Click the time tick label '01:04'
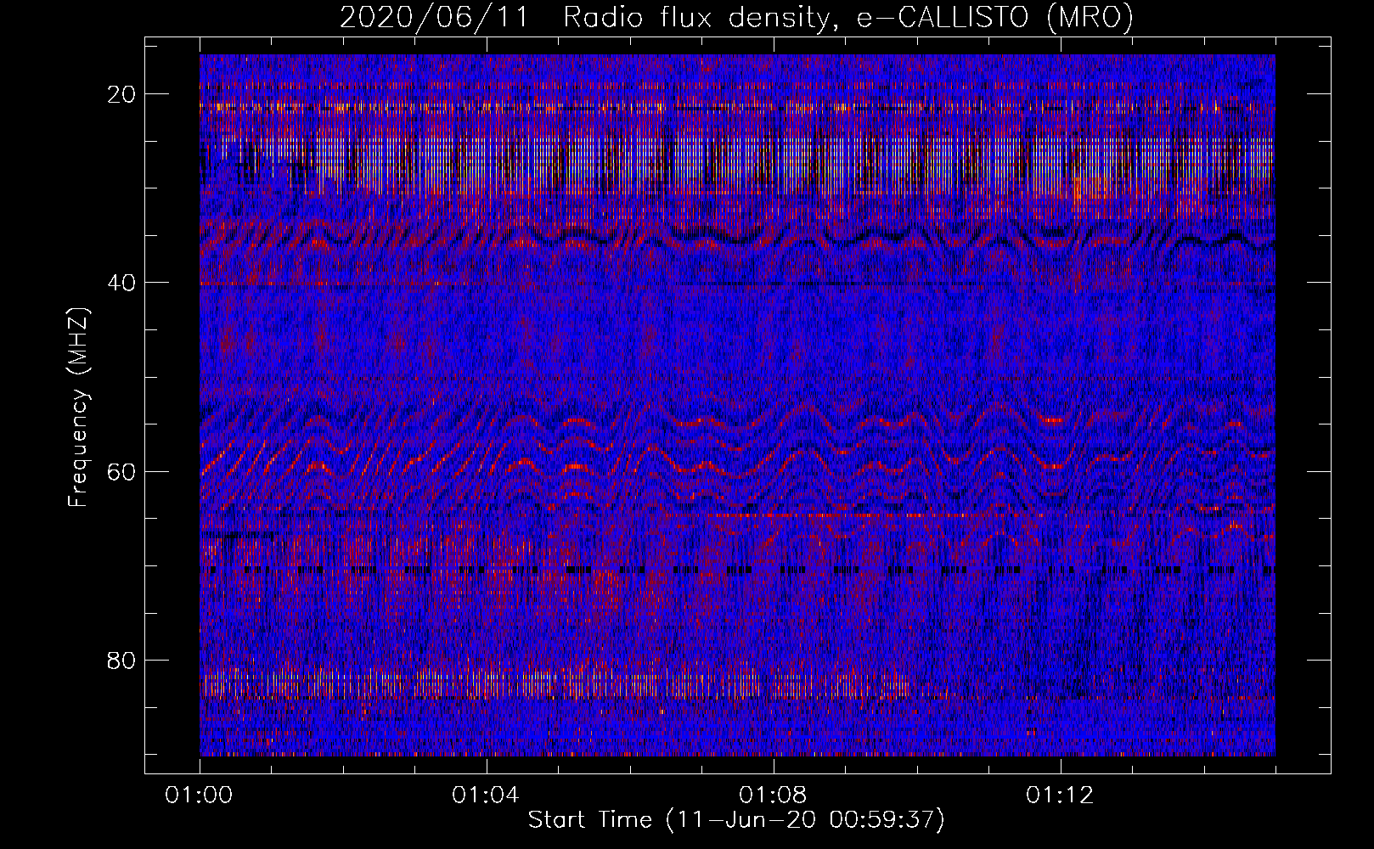 click(486, 796)
